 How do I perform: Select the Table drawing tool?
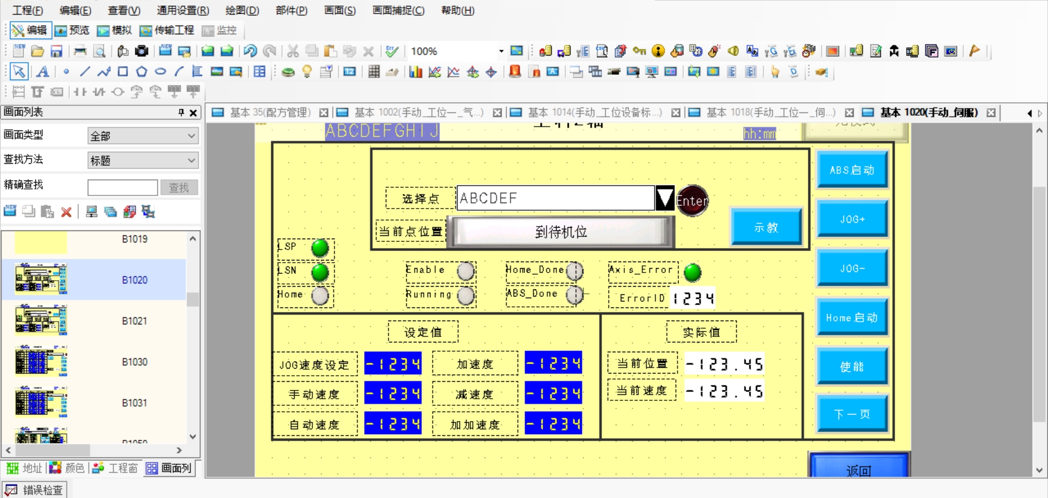click(260, 72)
